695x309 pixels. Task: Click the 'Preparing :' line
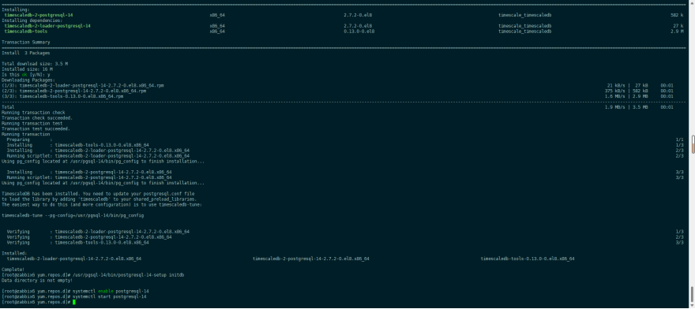tap(29, 140)
